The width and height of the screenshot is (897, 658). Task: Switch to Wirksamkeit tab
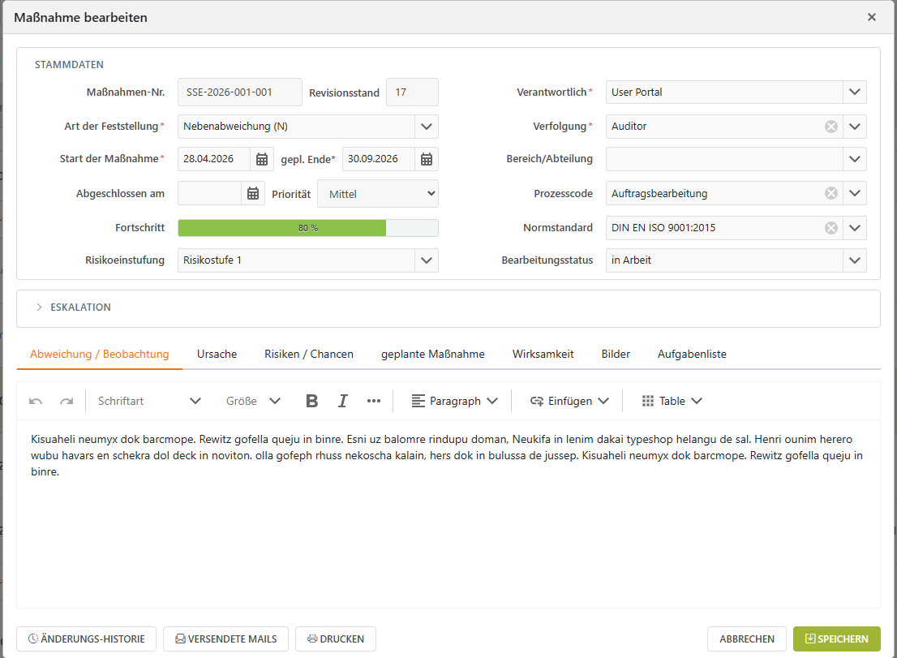(x=543, y=355)
